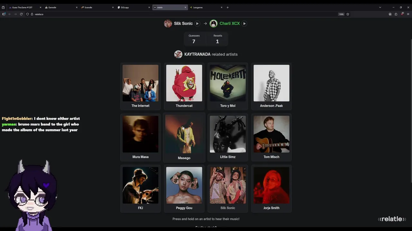
Task: Pick the Masego artist card
Action: (184, 137)
